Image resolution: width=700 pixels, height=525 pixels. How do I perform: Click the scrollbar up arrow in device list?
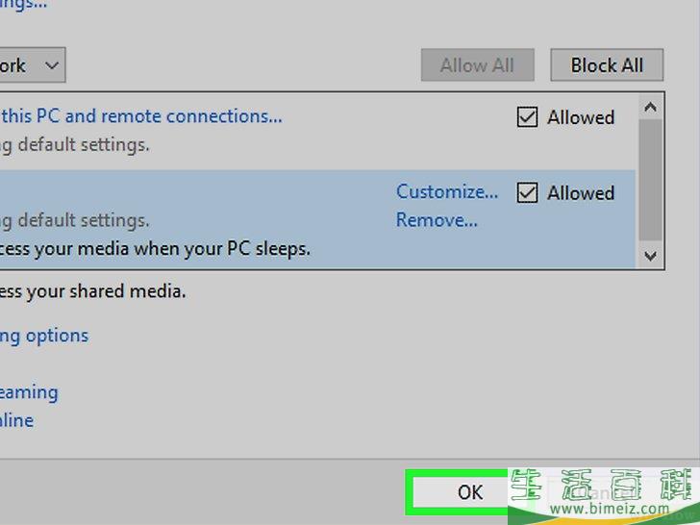tap(651, 107)
